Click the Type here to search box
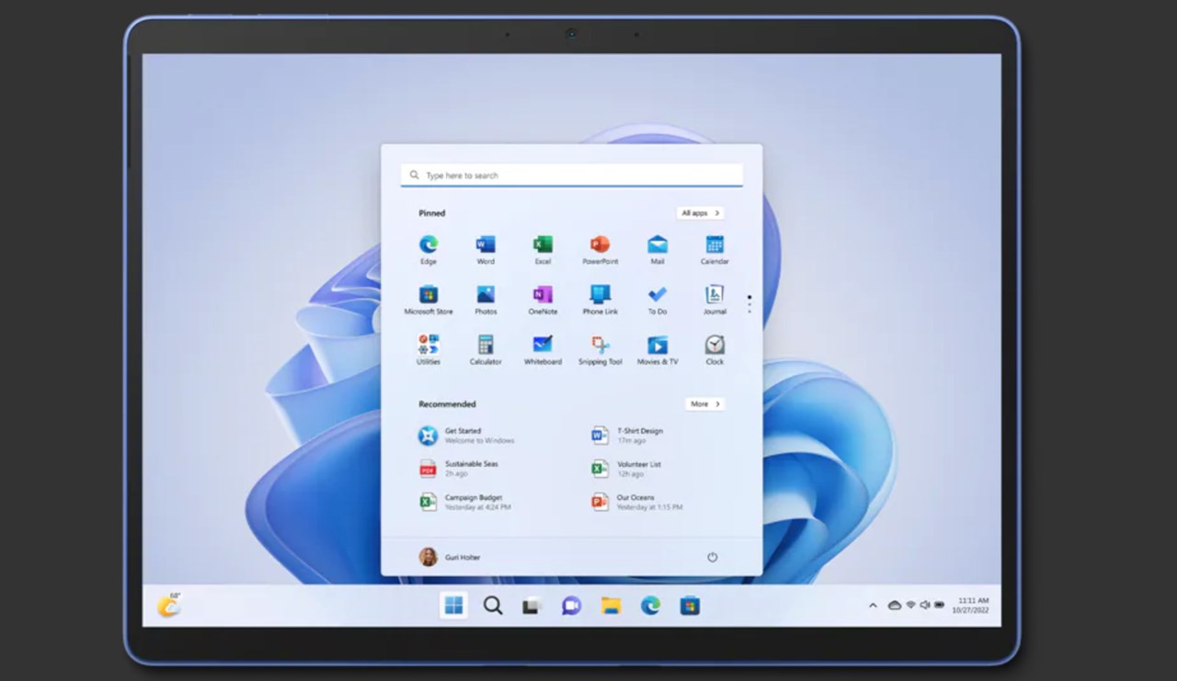The image size is (1177, 681). (571, 176)
